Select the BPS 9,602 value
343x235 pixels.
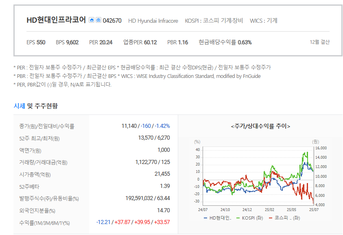tap(67, 42)
